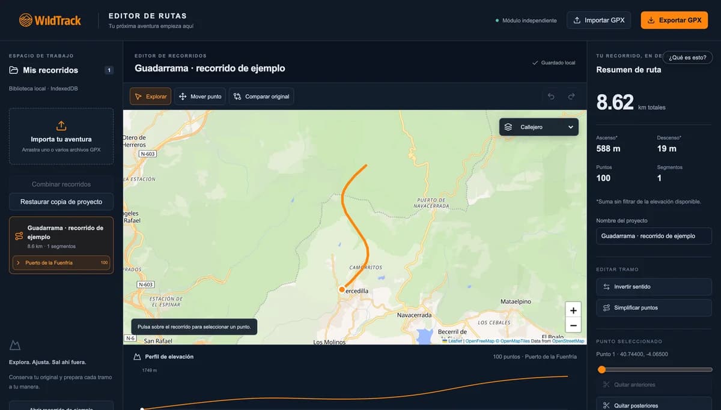This screenshot has width=721, height=410.
Task: Zoom in the map with plus button
Action: [x=573, y=310]
